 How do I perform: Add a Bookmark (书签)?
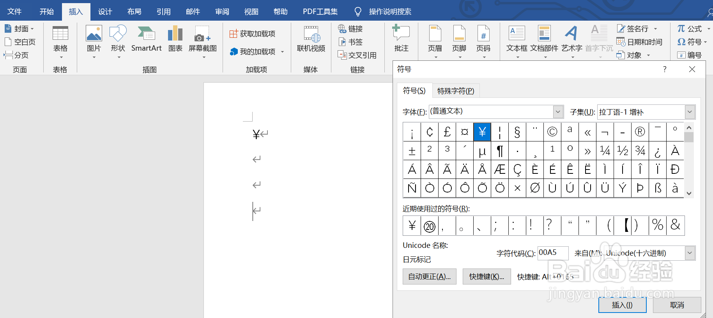pyautogui.click(x=350, y=42)
